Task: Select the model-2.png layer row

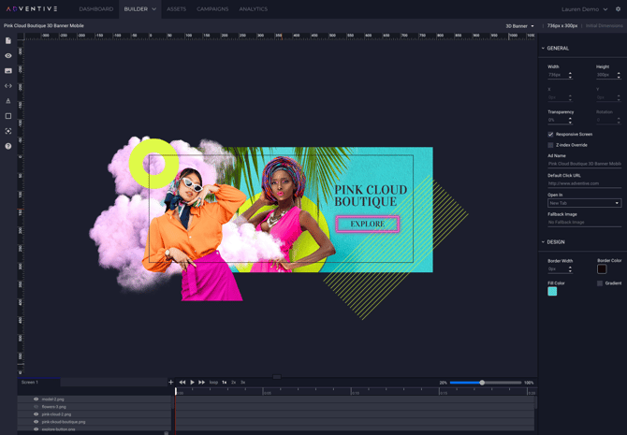Action: tap(95, 399)
